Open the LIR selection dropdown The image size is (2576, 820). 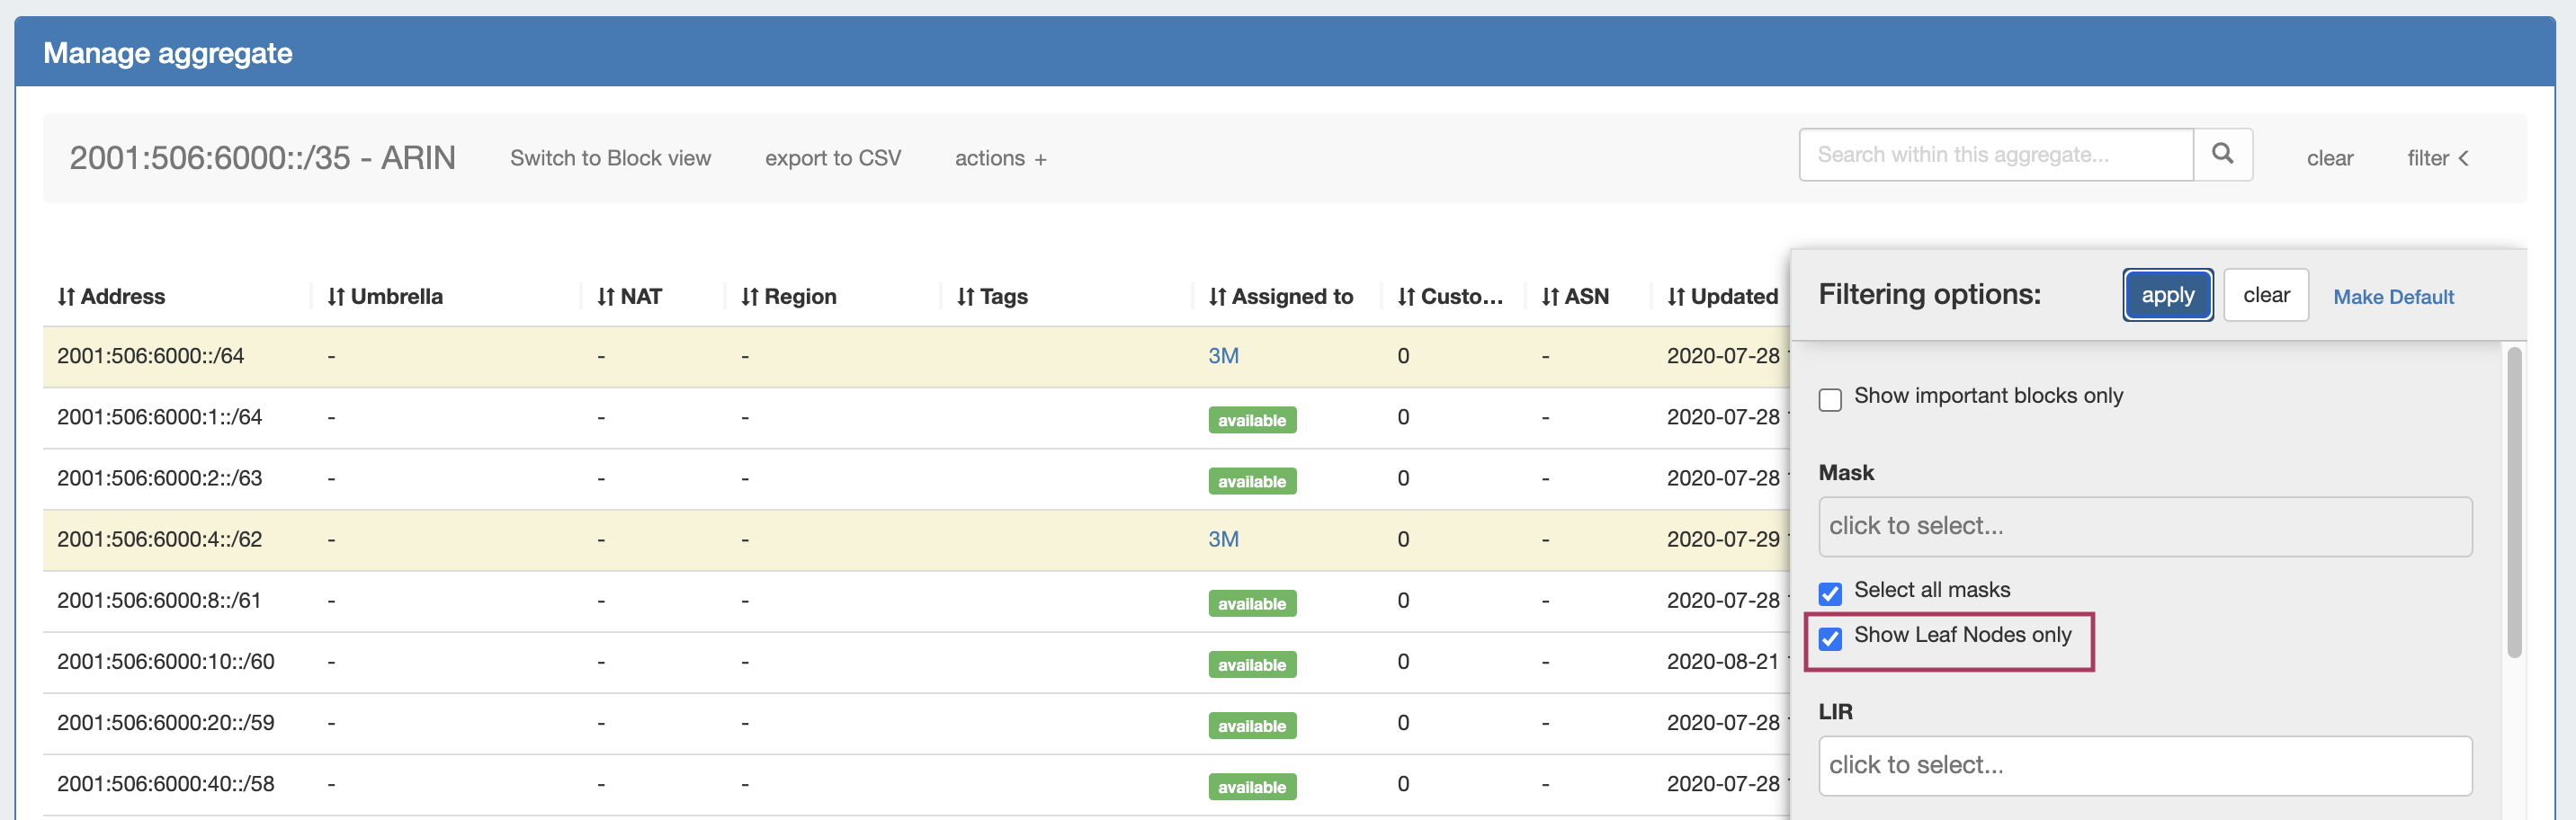pyautogui.click(x=2144, y=765)
